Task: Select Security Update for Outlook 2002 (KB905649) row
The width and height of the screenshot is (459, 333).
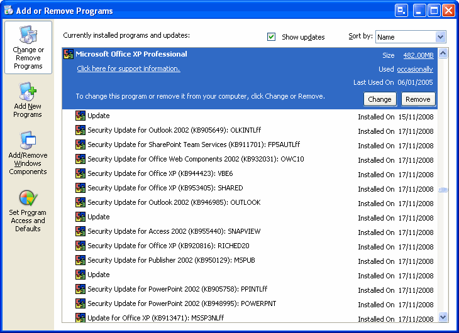Action: click(x=250, y=130)
